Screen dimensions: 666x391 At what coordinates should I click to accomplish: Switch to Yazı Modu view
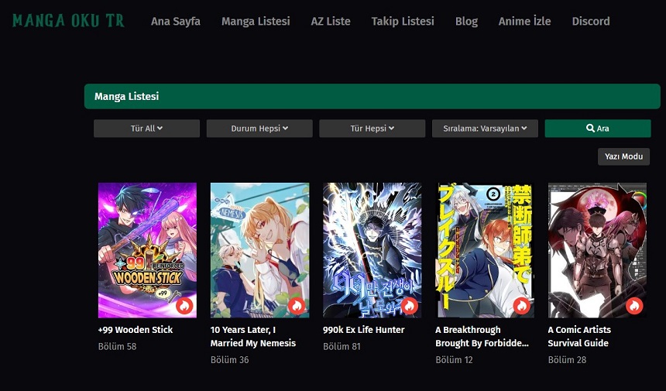tap(623, 156)
